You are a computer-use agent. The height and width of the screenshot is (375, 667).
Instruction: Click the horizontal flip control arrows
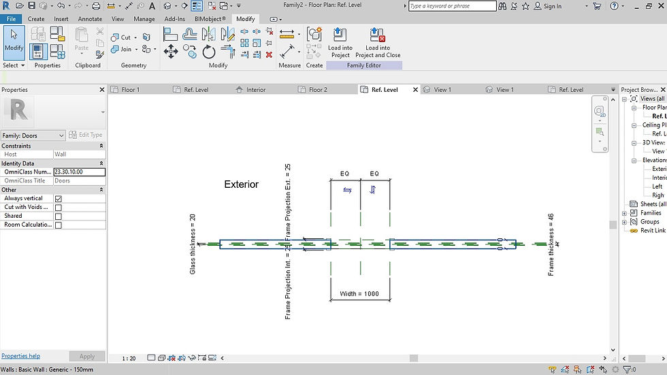[347, 190]
